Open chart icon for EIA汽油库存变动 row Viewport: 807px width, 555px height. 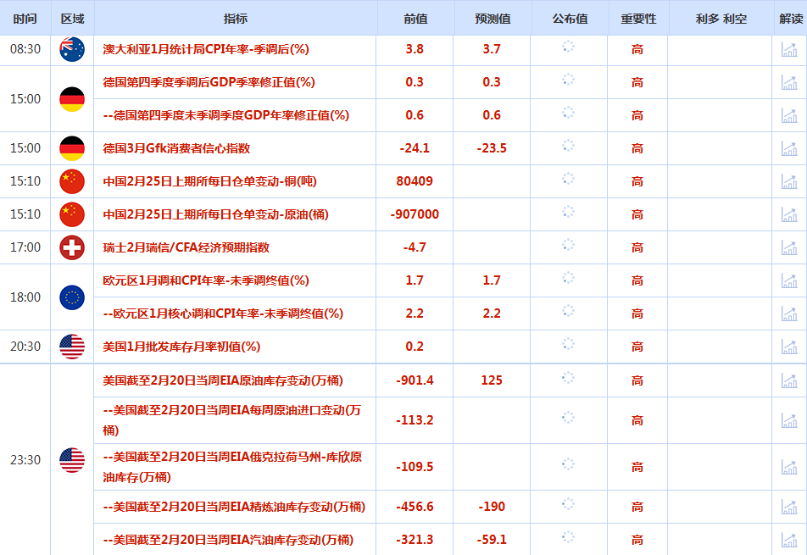tap(789, 540)
